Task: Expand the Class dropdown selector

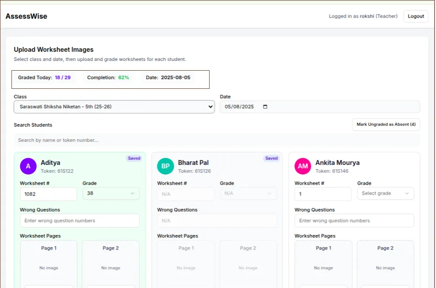Action: (114, 107)
